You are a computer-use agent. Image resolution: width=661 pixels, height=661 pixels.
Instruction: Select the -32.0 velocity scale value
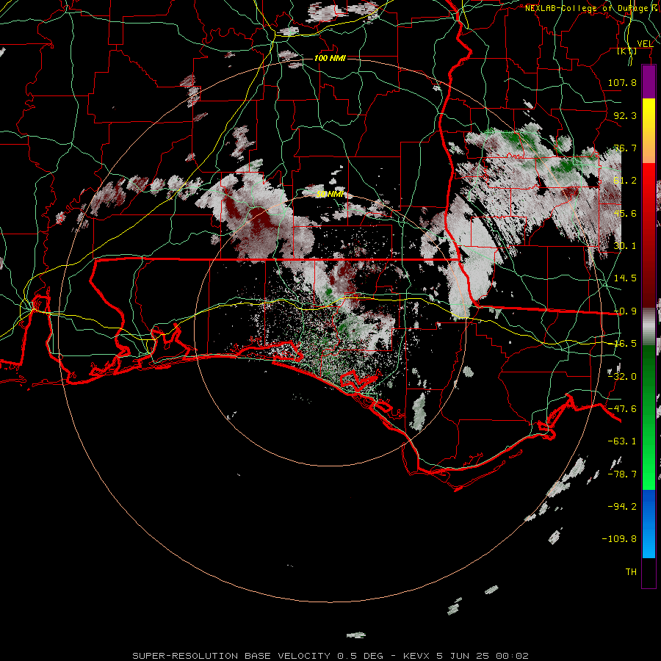(622, 377)
